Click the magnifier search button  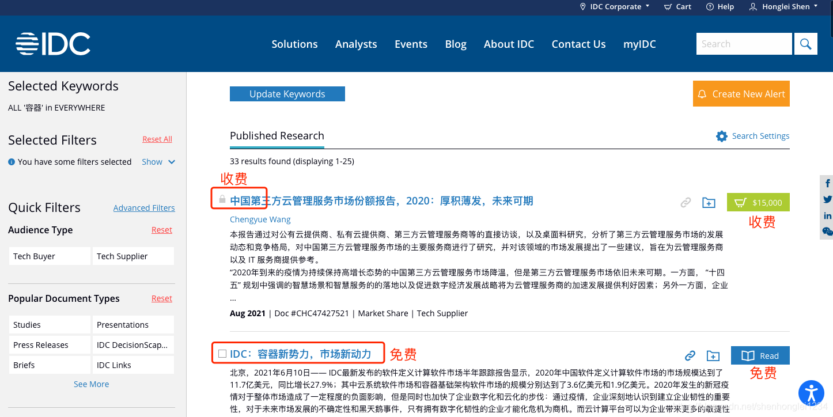(806, 44)
